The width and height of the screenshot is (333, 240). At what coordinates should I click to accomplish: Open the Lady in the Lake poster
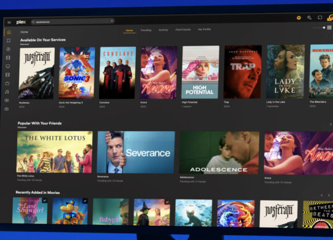point(286,71)
